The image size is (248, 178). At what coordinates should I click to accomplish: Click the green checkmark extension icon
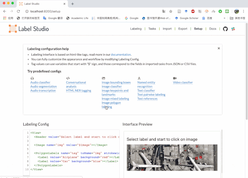(220, 11)
